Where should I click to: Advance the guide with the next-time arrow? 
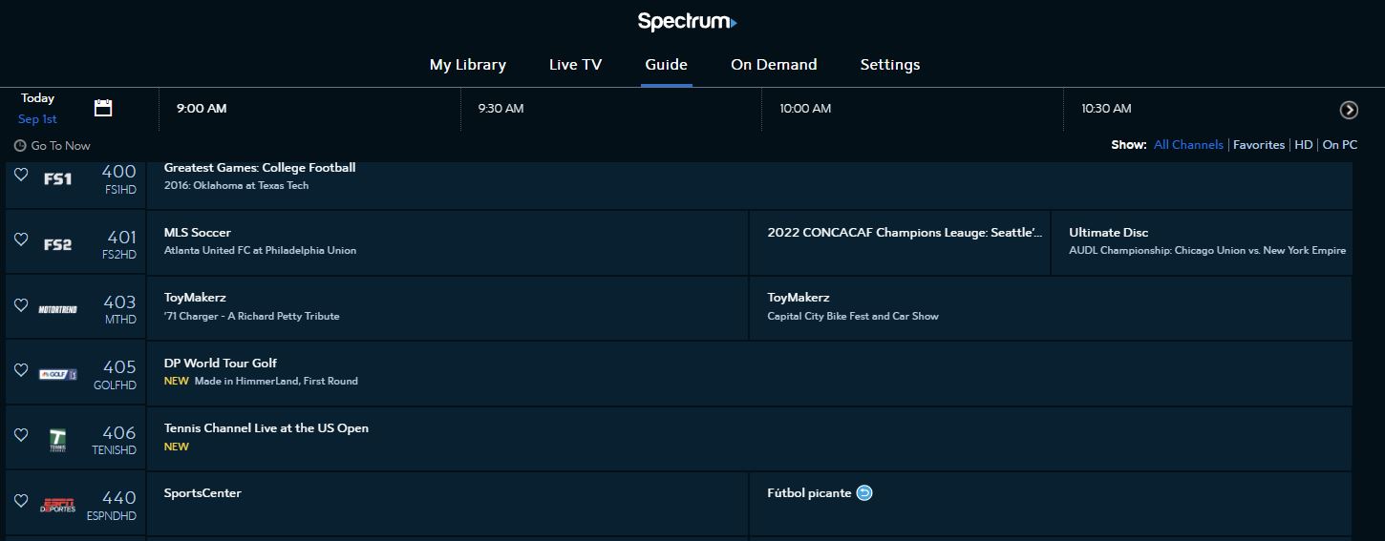pyautogui.click(x=1349, y=110)
